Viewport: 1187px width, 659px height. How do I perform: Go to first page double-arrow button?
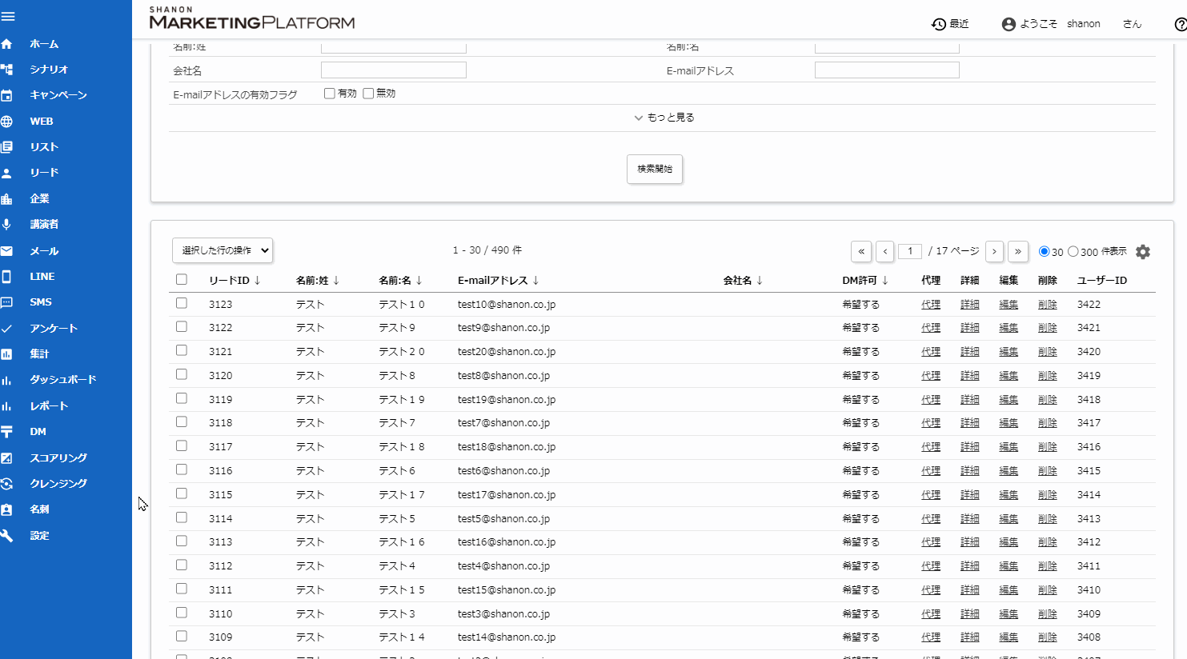(x=861, y=251)
